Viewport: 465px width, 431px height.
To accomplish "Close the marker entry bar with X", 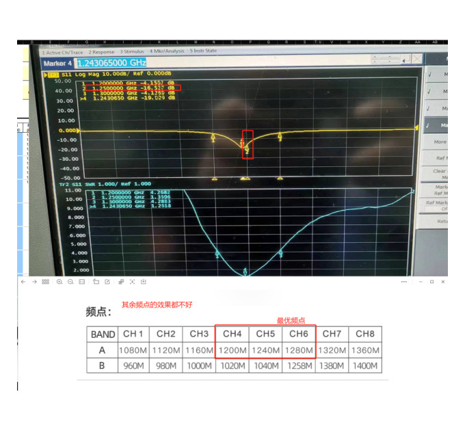I will [x=417, y=60].
